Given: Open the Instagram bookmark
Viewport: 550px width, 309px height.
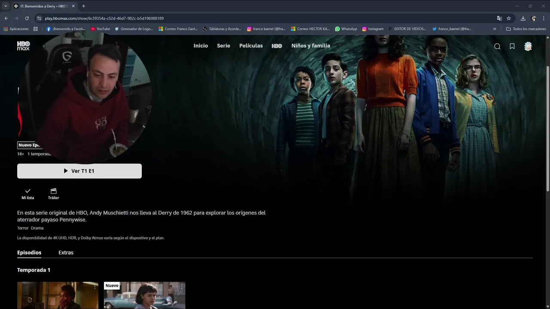Looking at the screenshot, I should pyautogui.click(x=373, y=29).
